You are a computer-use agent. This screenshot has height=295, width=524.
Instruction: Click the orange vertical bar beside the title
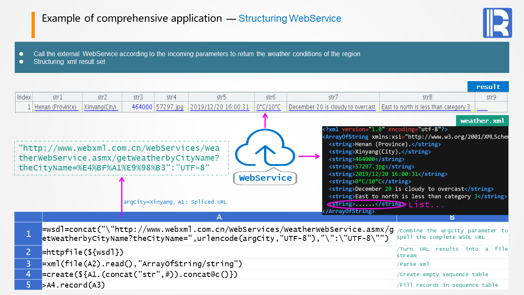[x=33, y=25]
